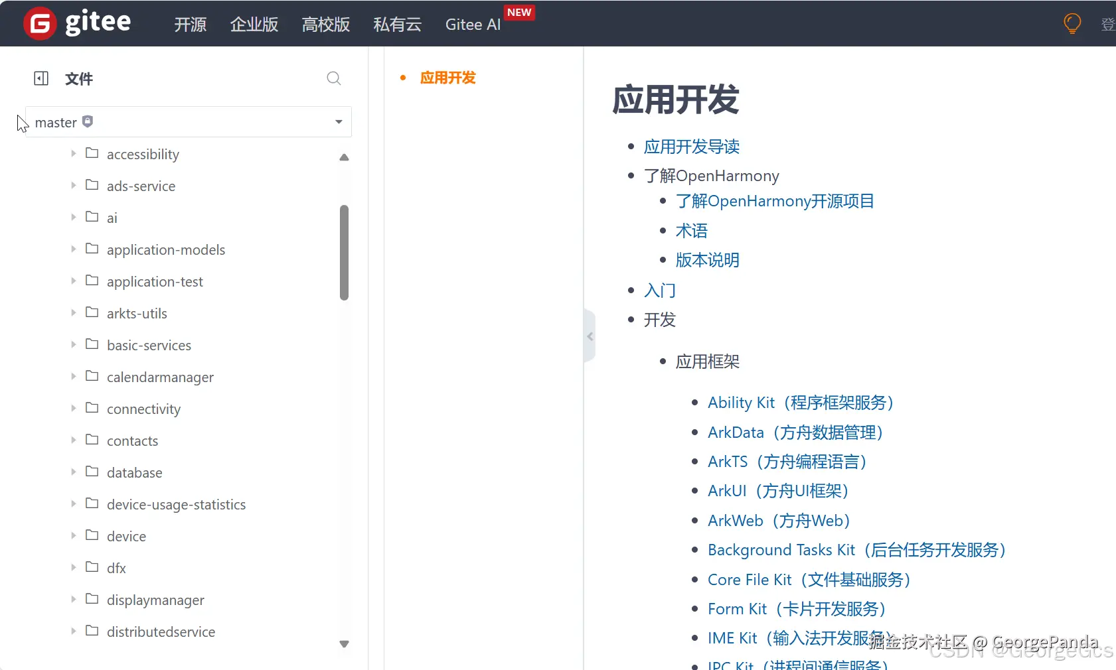The height and width of the screenshot is (670, 1116).
Task: Collapse the table of contents panel handle
Action: click(590, 336)
